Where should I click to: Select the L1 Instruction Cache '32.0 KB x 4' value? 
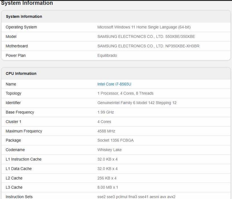pos(107,159)
